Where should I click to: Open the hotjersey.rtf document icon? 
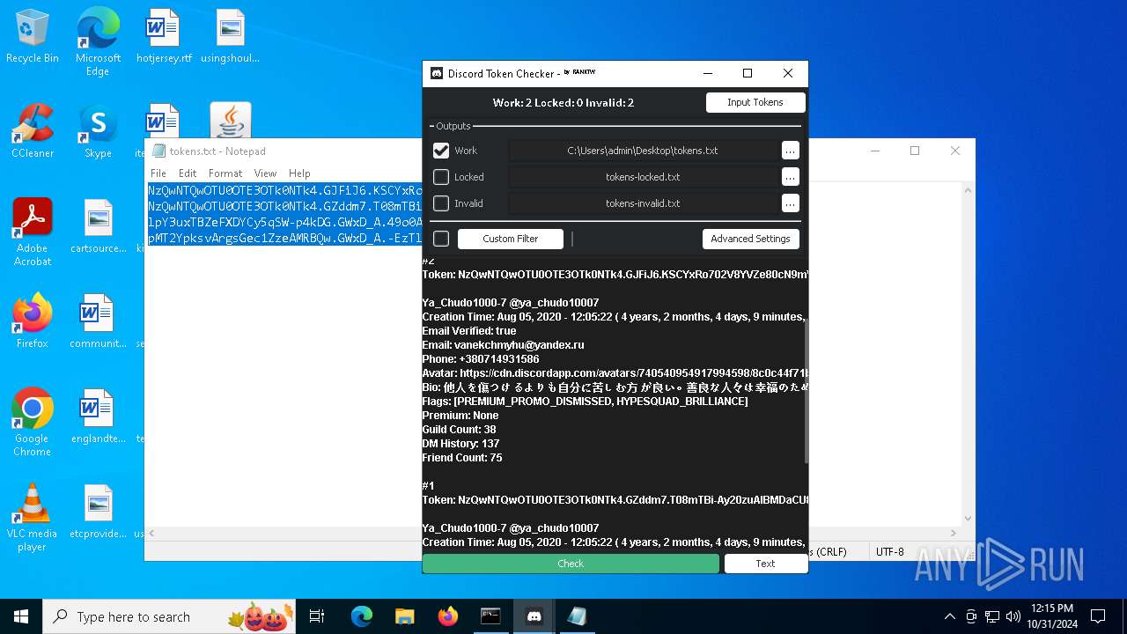[x=163, y=37]
